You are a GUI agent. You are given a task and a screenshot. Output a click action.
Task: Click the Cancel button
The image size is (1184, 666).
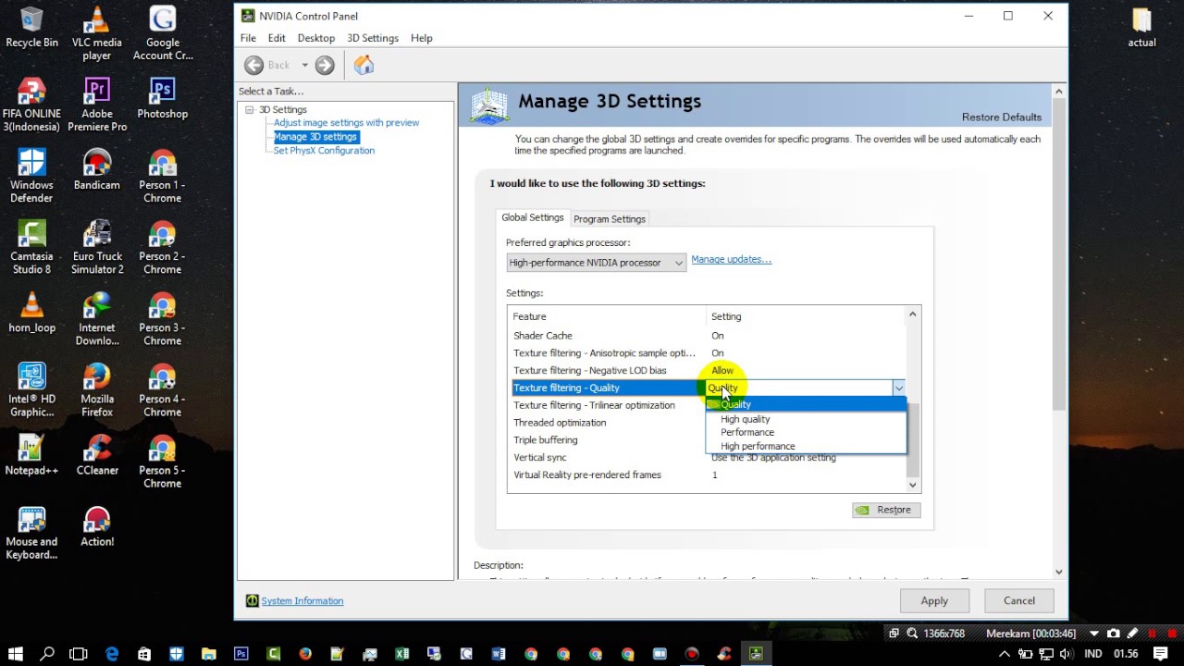1019,600
